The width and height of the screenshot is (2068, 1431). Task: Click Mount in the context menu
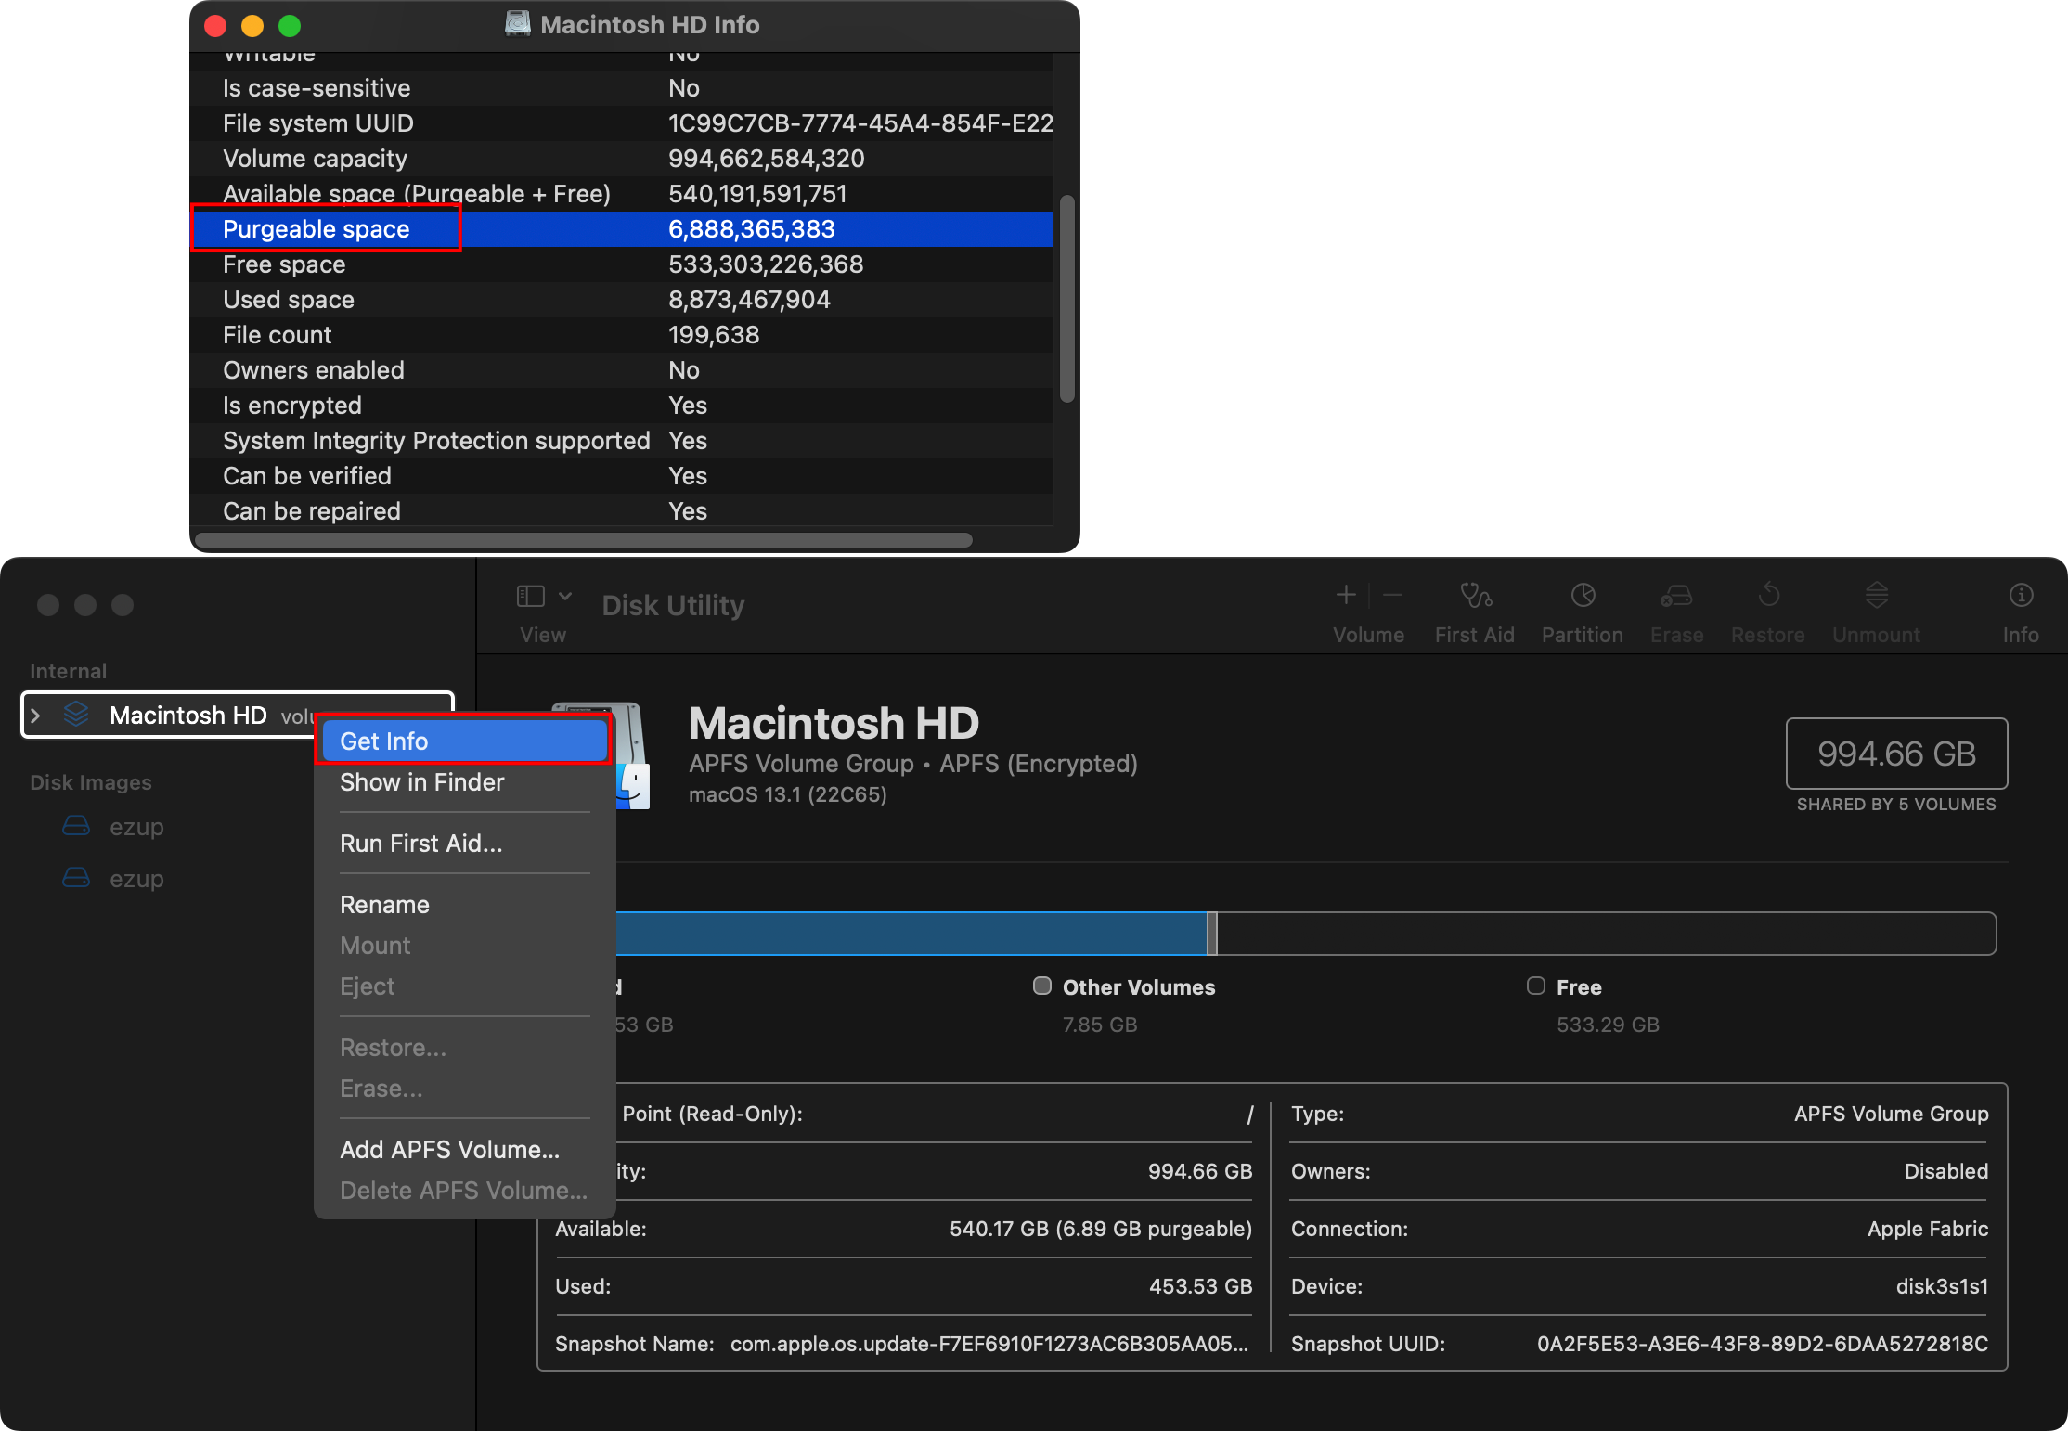coord(464,946)
